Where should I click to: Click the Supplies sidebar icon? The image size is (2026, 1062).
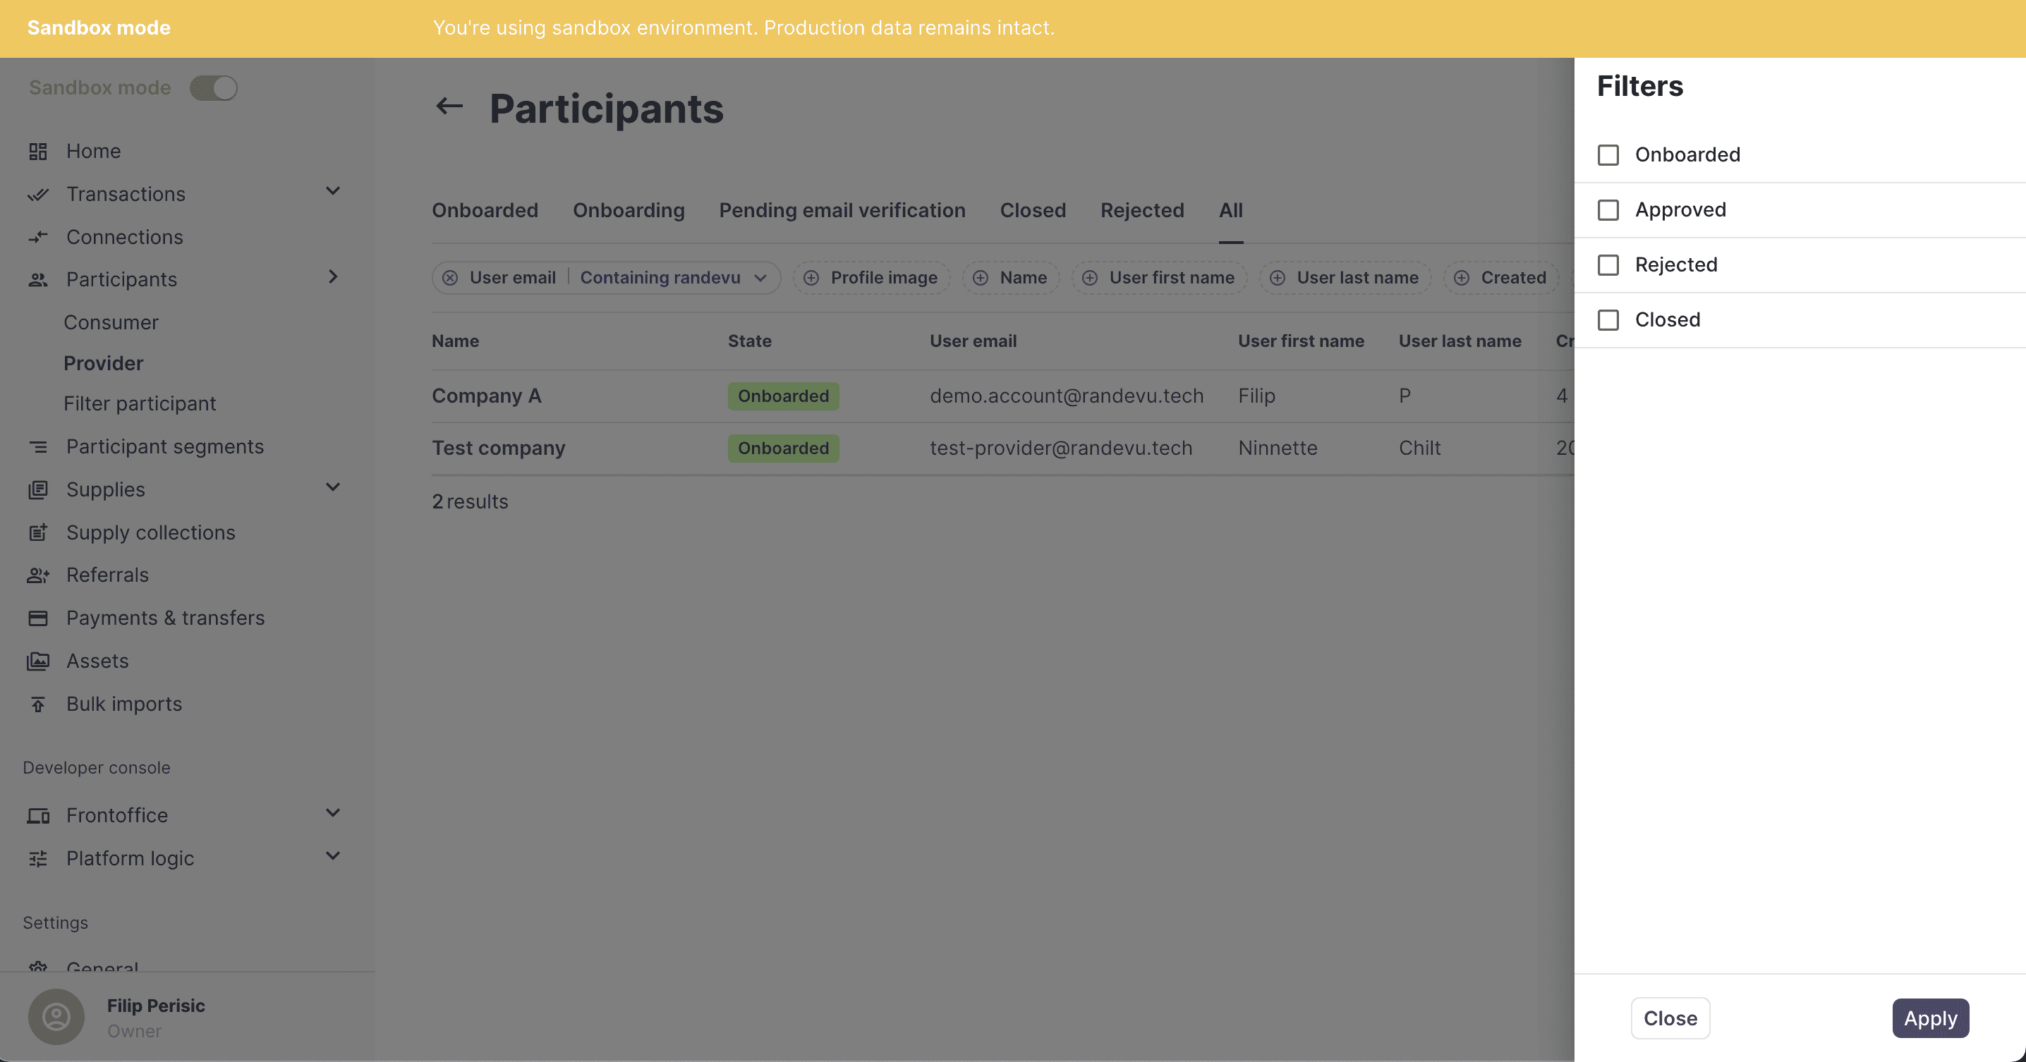tap(36, 489)
